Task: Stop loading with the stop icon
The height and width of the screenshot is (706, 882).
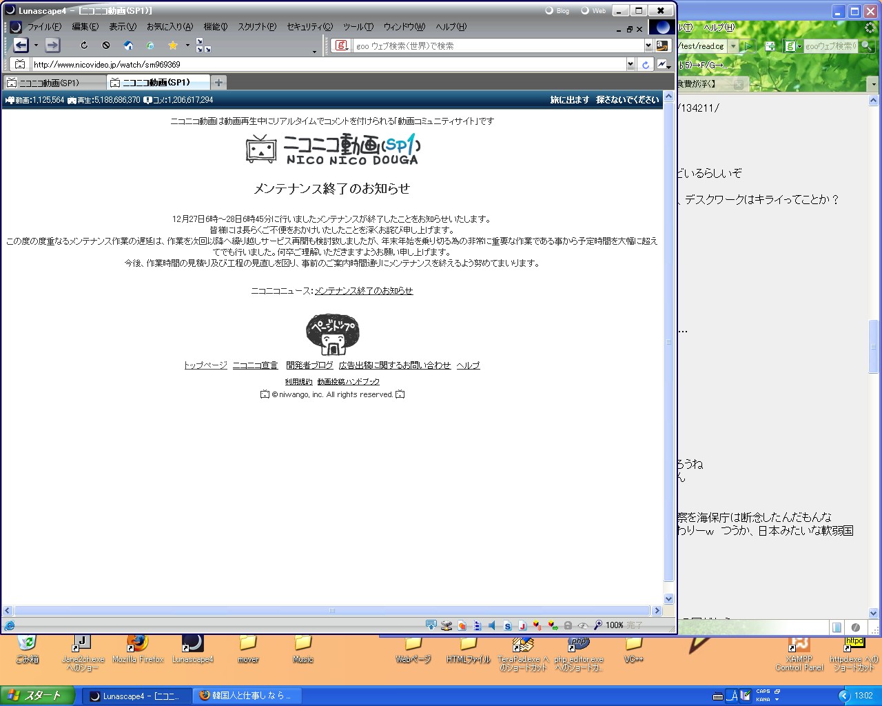Action: click(106, 46)
